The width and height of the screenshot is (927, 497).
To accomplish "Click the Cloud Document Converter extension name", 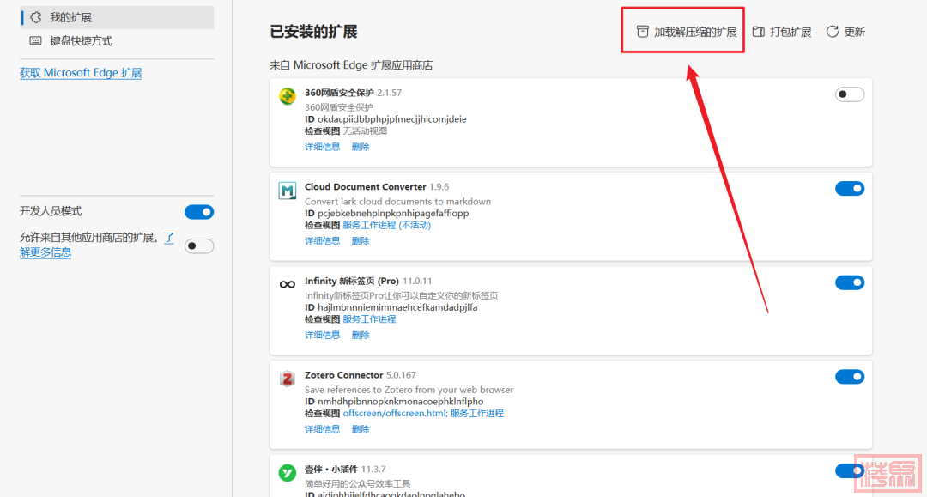I will point(366,187).
